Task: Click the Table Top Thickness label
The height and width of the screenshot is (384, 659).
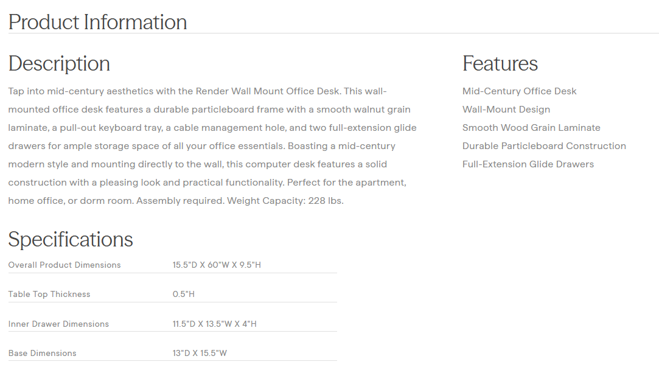Action: point(49,294)
